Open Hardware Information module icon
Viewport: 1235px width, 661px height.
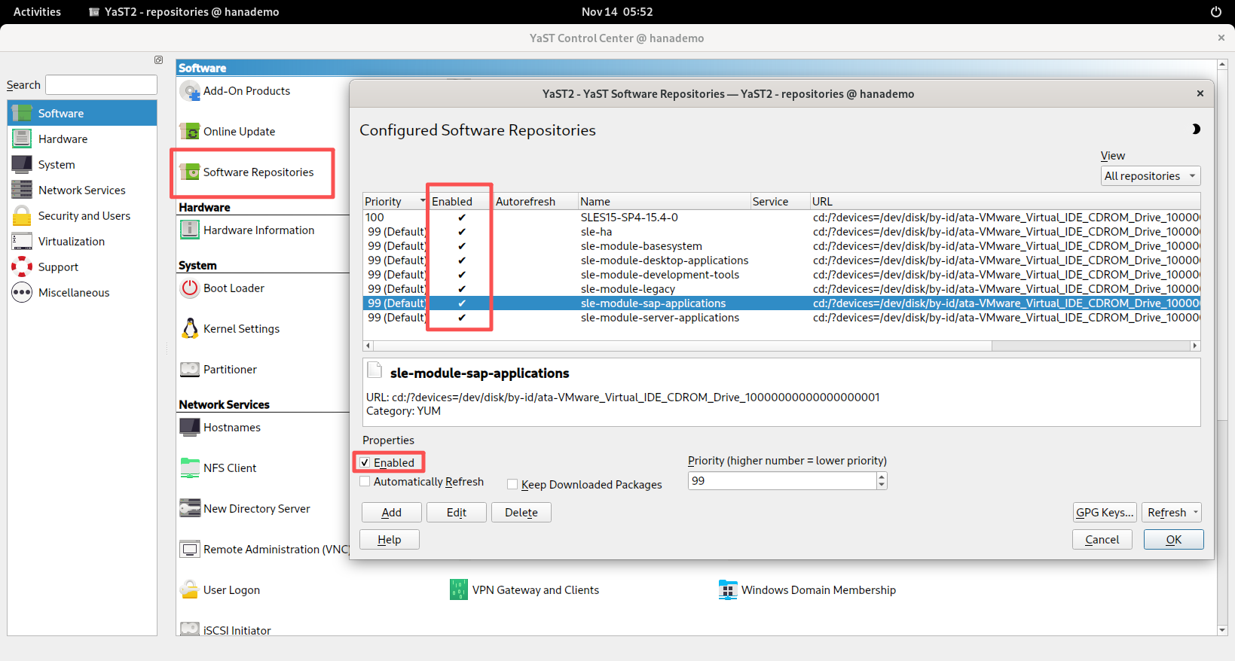pos(190,230)
